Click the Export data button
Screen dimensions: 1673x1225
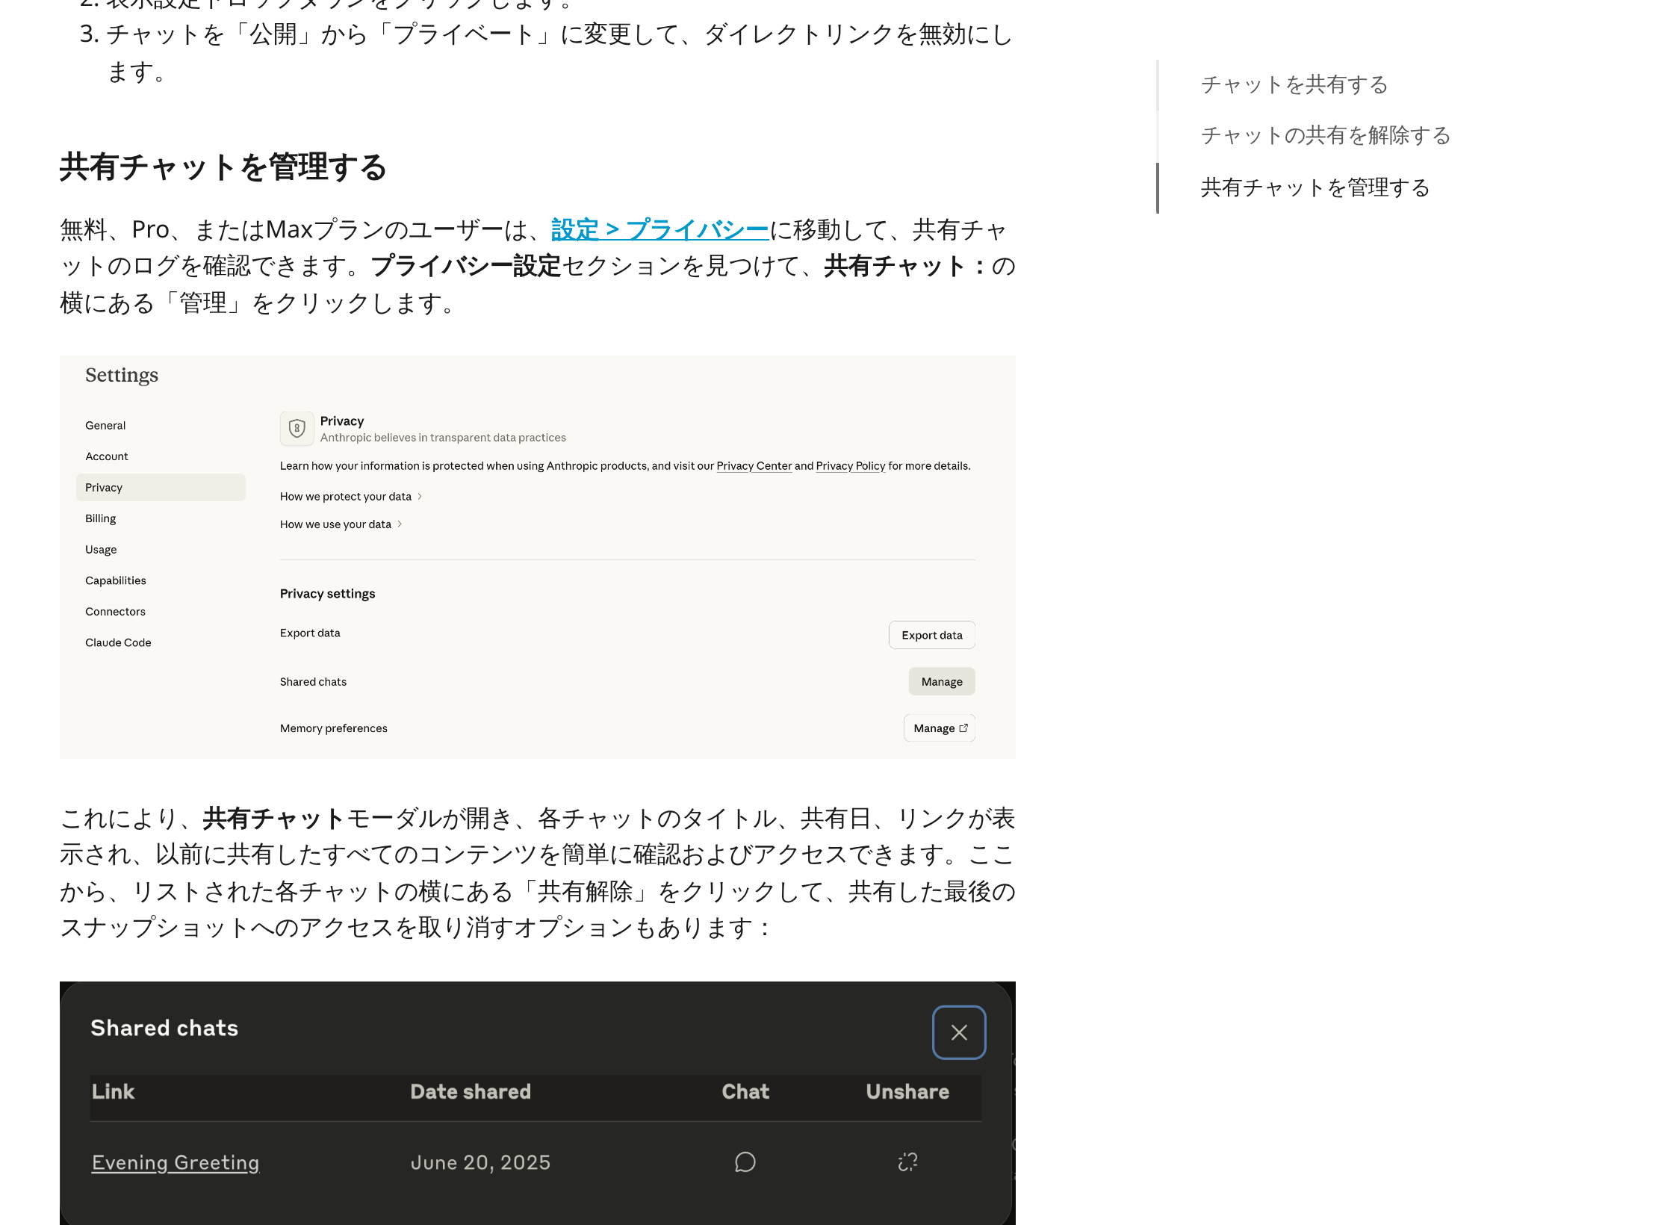point(931,635)
